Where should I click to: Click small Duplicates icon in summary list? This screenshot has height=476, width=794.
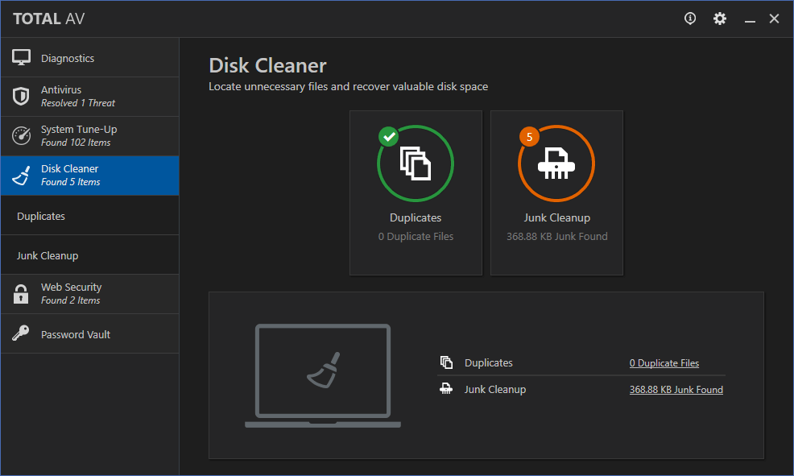(x=446, y=362)
